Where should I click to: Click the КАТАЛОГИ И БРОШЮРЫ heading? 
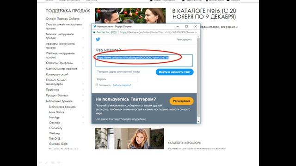(x=185, y=143)
